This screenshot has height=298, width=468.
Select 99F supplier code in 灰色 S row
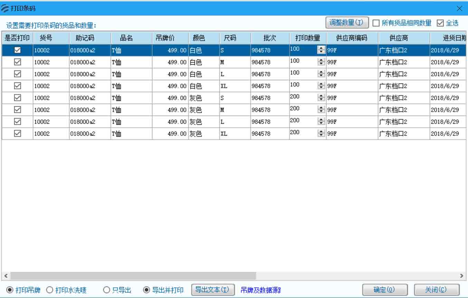(x=352, y=98)
